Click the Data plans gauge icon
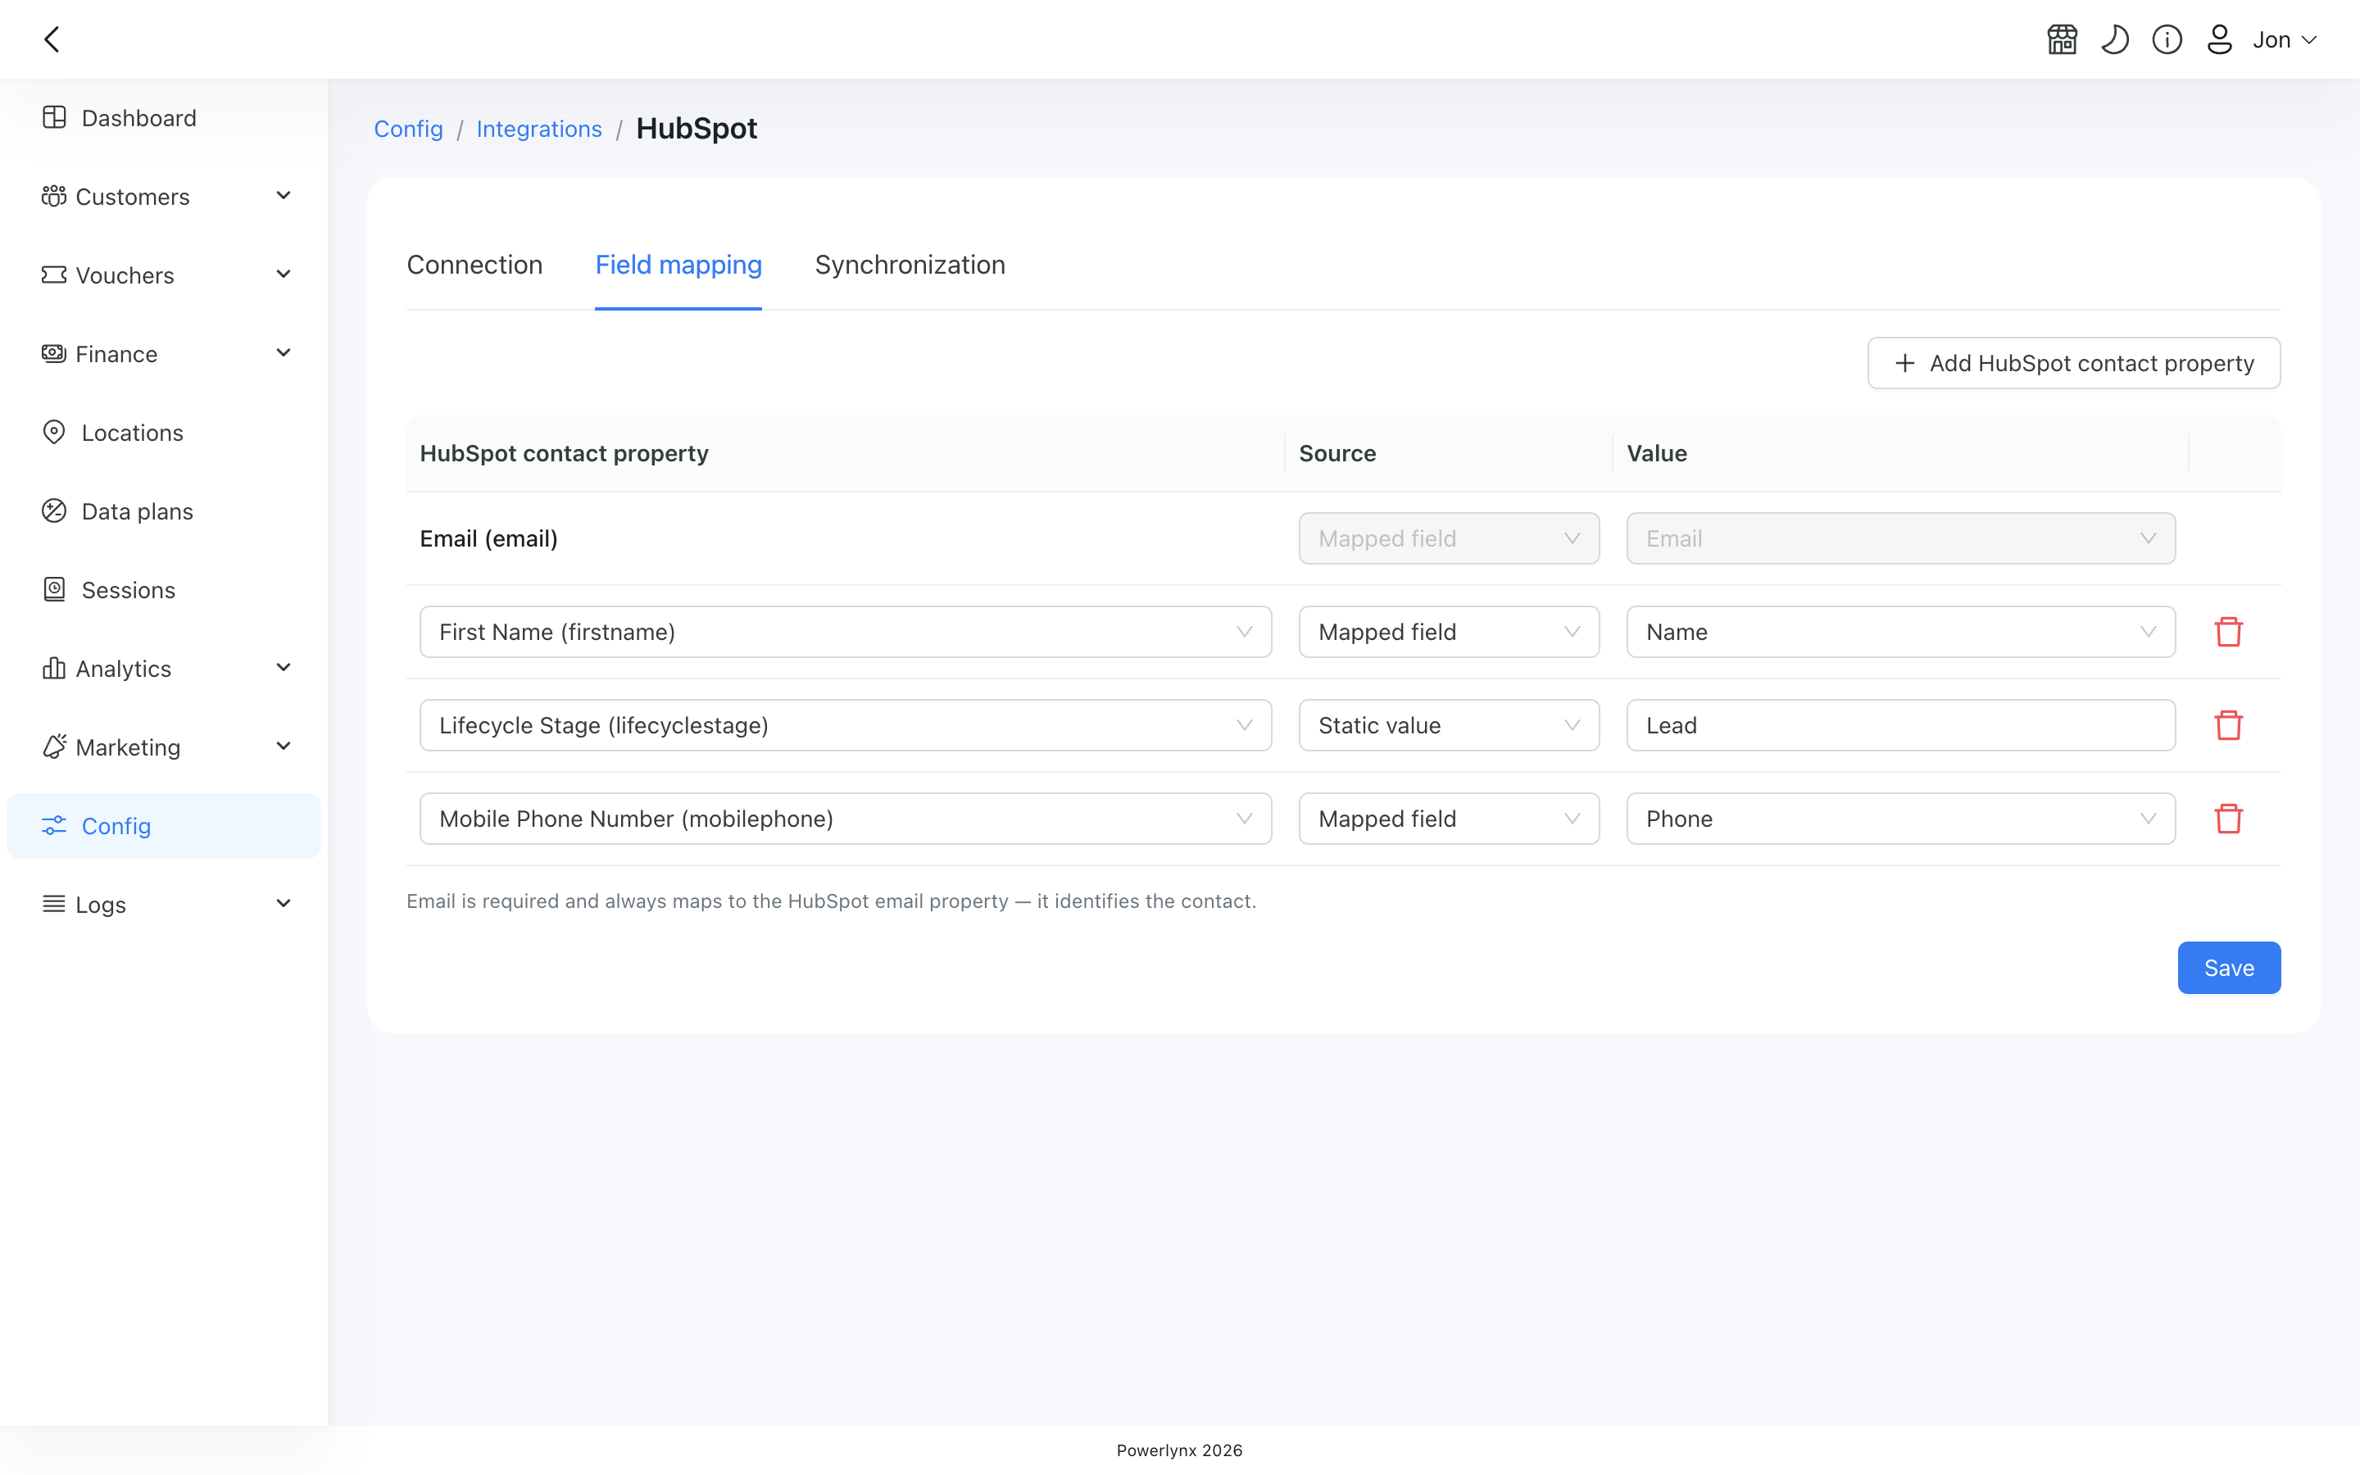The image size is (2360, 1475). pos(55,511)
